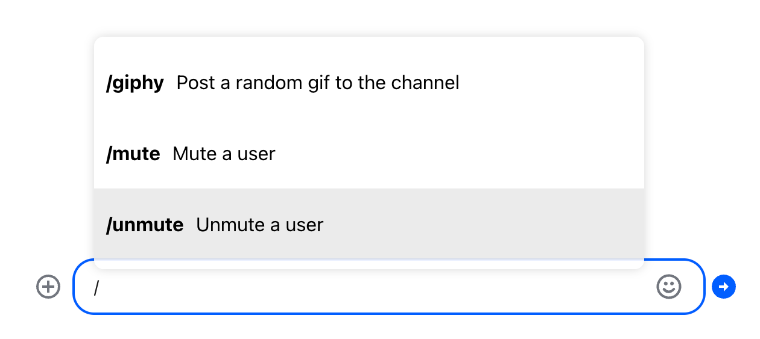Send the message with the arrow button
The width and height of the screenshot is (760, 339).
[723, 287]
